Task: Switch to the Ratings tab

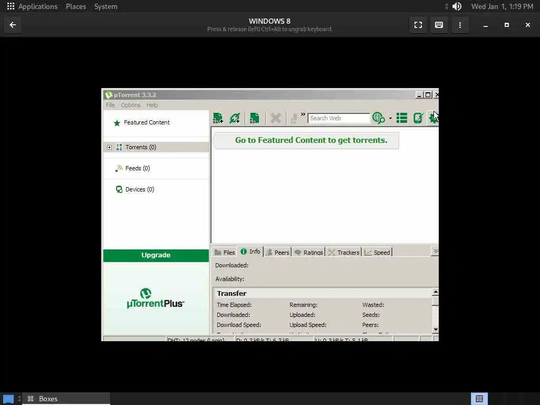Action: tap(308, 253)
